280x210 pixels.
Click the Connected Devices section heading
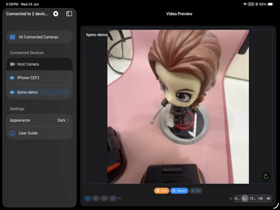coord(27,52)
